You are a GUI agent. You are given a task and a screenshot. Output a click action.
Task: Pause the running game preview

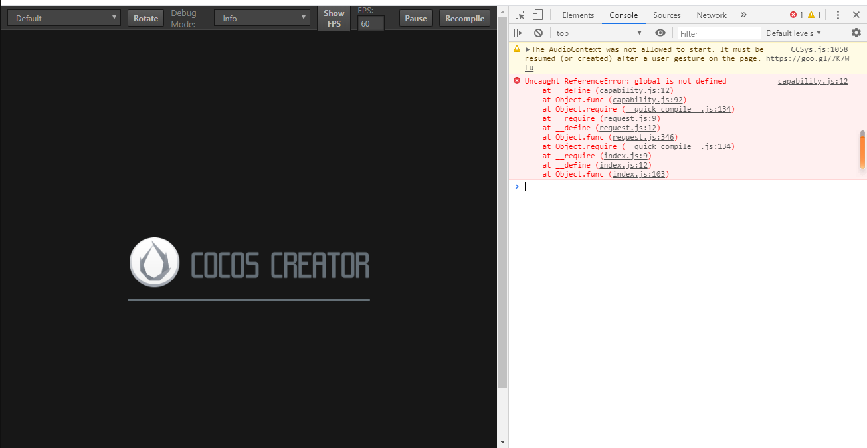pos(415,18)
